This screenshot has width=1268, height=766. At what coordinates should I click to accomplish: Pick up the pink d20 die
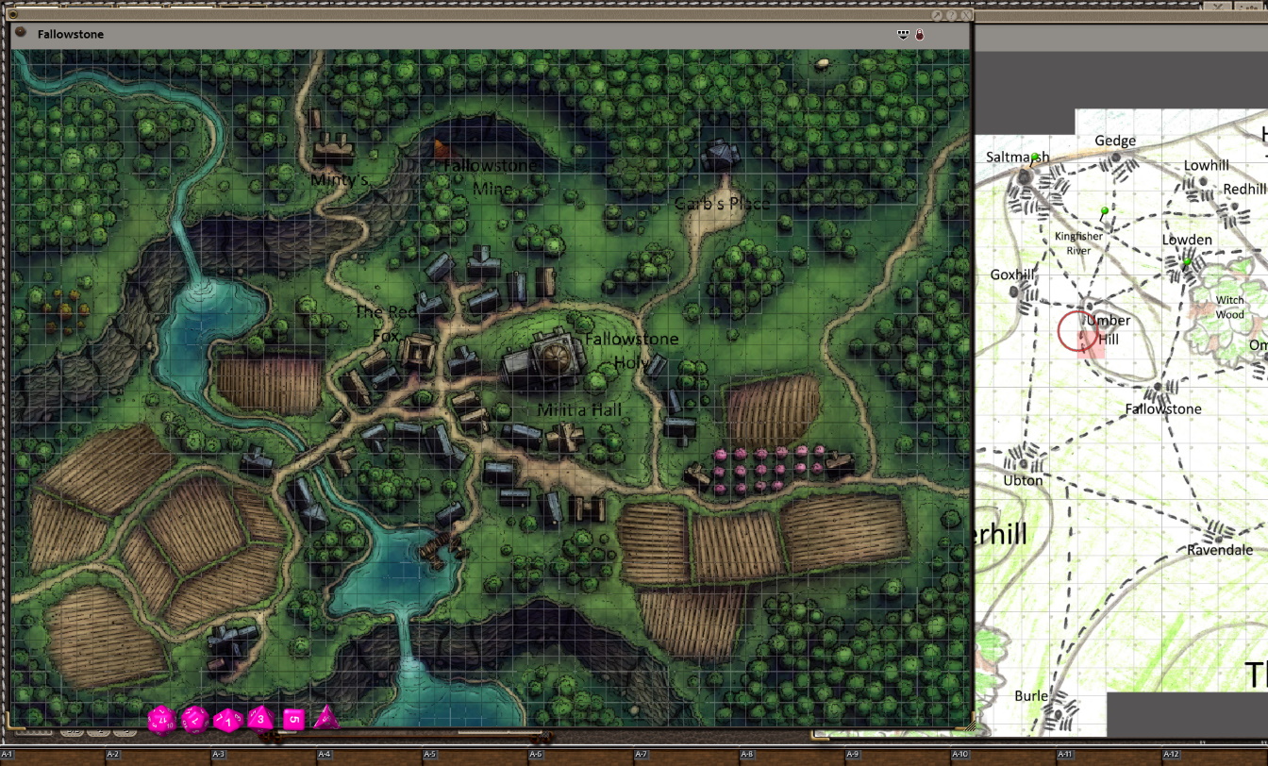[161, 720]
